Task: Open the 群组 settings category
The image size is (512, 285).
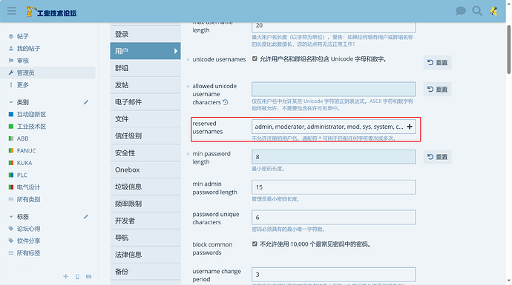Action: point(145,68)
